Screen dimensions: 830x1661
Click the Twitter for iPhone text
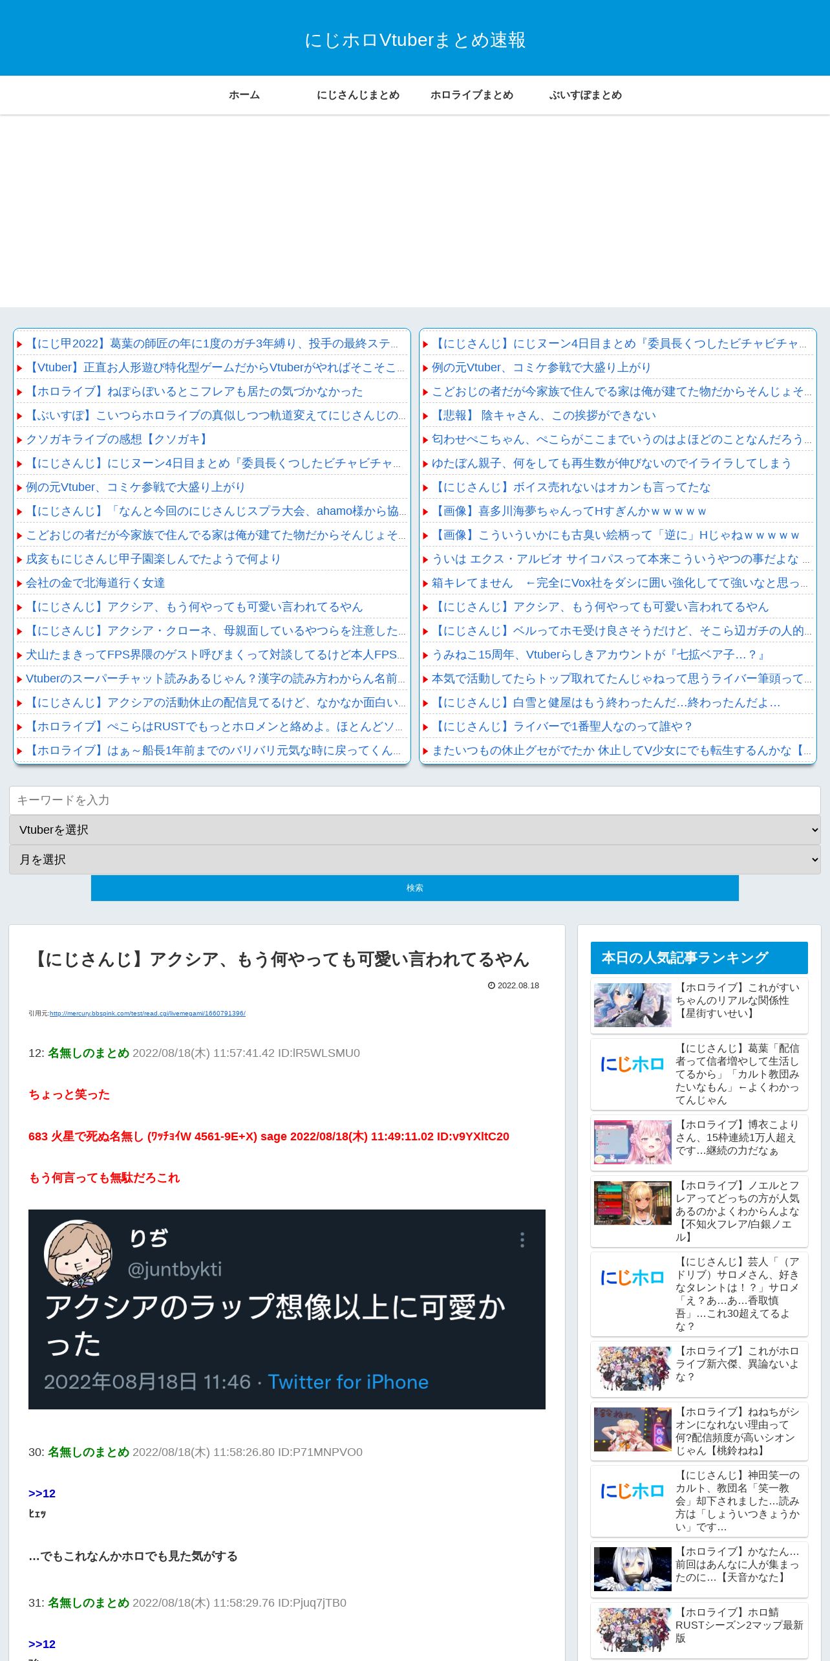point(348,1382)
